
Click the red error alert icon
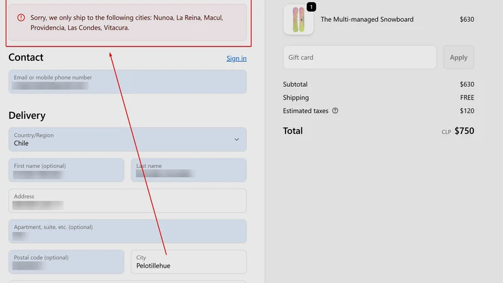tap(21, 18)
